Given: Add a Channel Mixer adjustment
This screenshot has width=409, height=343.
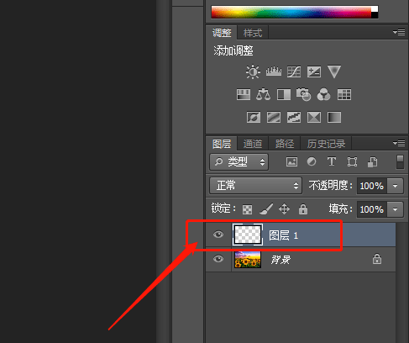Looking at the screenshot, I should (323, 94).
